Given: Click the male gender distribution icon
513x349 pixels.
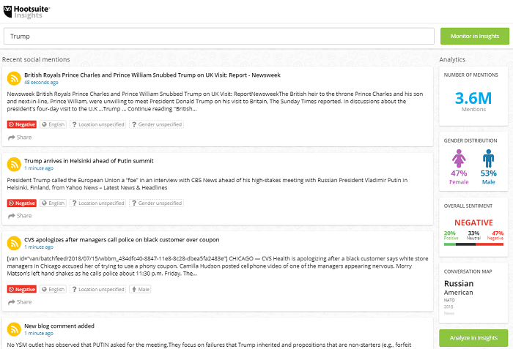Looking at the screenshot, I should click(x=489, y=158).
